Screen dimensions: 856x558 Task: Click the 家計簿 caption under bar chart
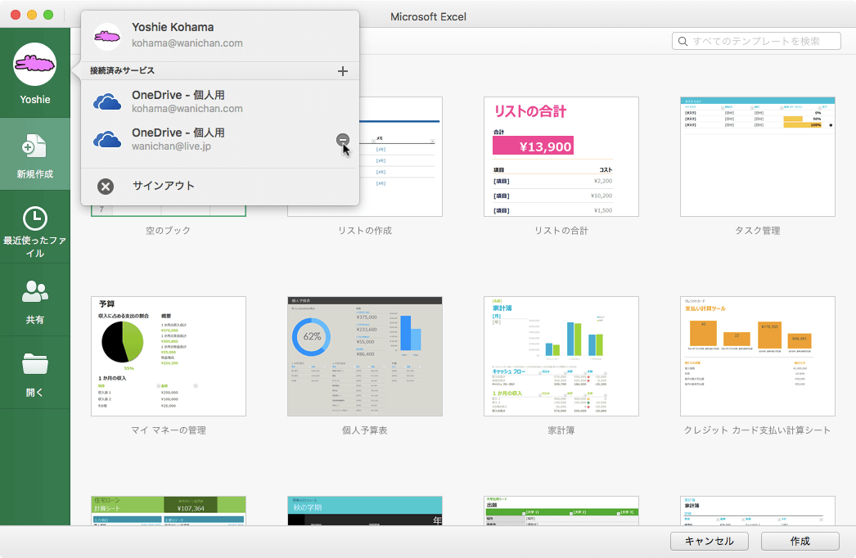[561, 430]
